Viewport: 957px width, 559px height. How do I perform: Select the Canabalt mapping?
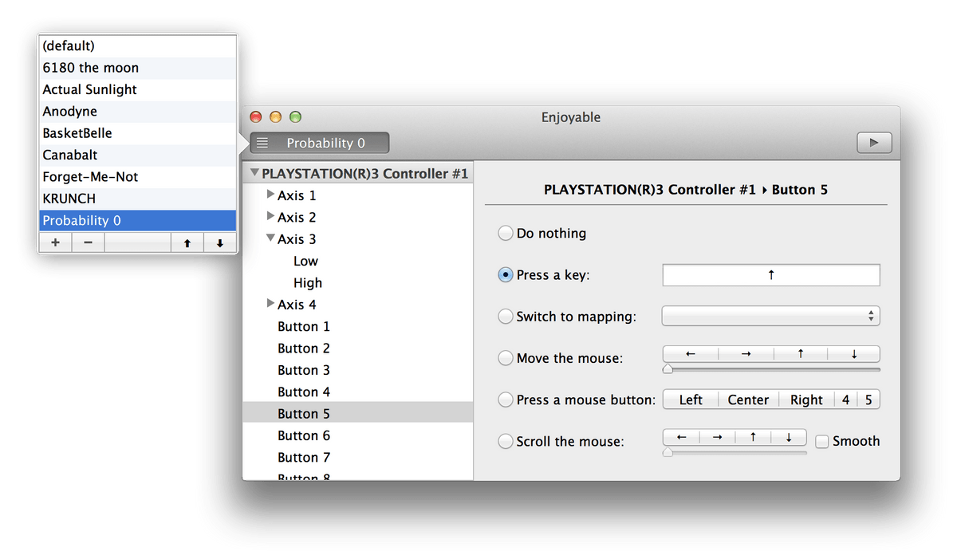[x=137, y=155]
